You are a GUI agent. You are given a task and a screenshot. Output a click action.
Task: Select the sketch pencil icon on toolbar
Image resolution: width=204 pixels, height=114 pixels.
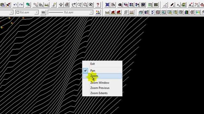54,5
